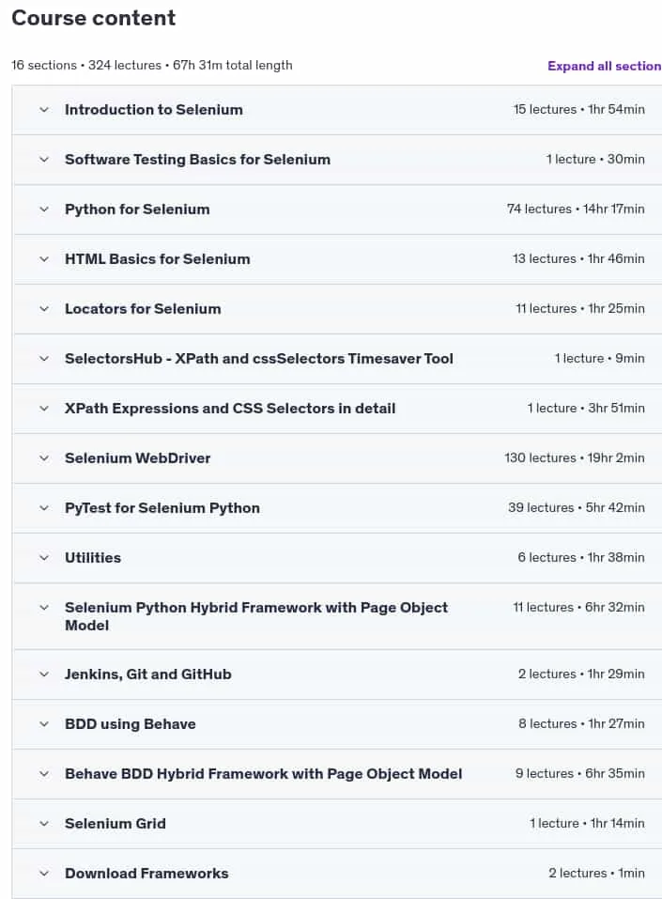Click Behave BDD Hybrid Framework section title
The height and width of the screenshot is (899, 662).
coord(263,774)
